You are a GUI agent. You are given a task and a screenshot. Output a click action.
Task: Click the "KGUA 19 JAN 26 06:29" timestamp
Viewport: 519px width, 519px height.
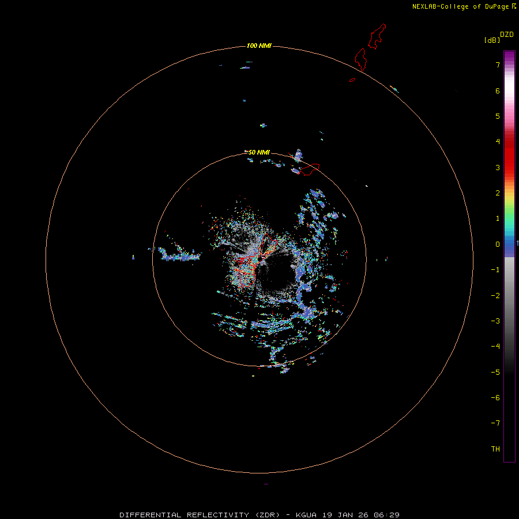click(348, 515)
